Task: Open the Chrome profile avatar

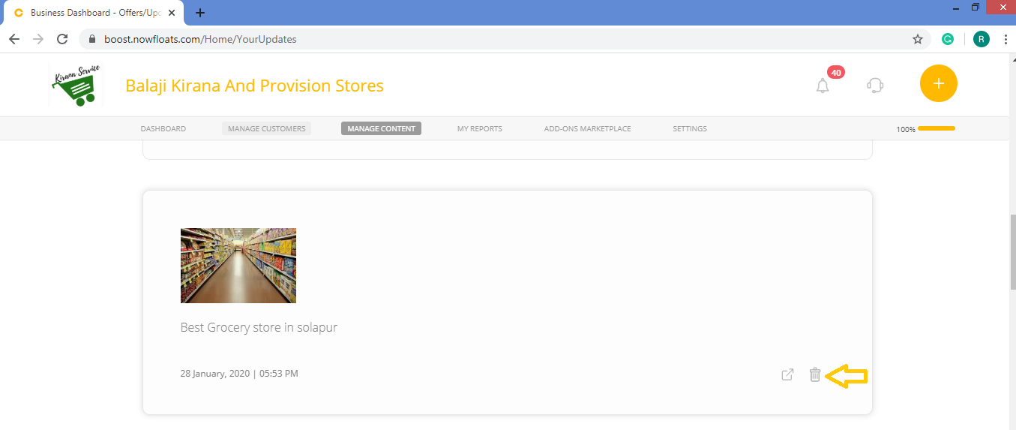Action: [x=981, y=39]
